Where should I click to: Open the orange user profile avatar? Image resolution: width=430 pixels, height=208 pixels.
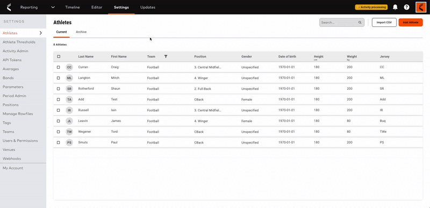coord(421,7)
